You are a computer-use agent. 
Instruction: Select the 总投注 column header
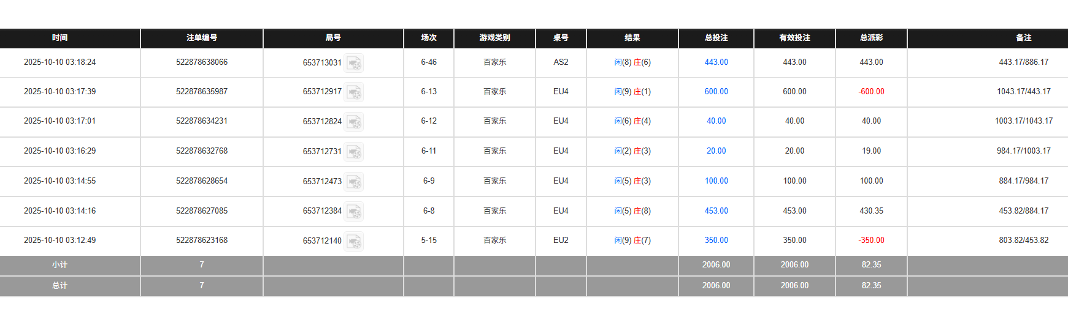tap(716, 38)
